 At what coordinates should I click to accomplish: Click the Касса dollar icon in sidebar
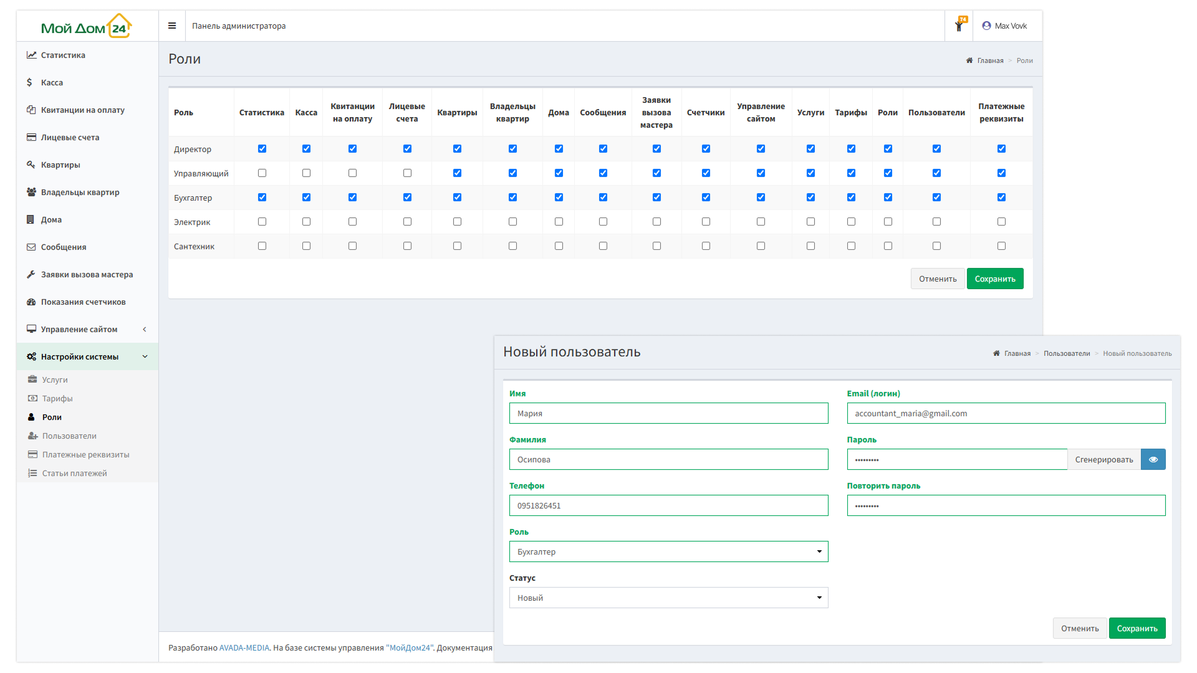[29, 82]
